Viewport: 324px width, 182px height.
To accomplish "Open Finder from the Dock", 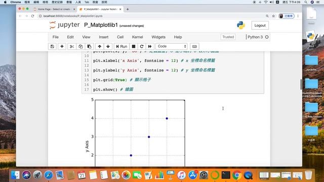I will click(16, 175).
